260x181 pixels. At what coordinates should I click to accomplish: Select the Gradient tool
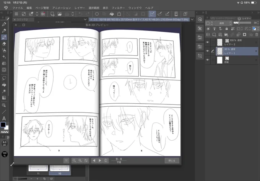point(4,98)
